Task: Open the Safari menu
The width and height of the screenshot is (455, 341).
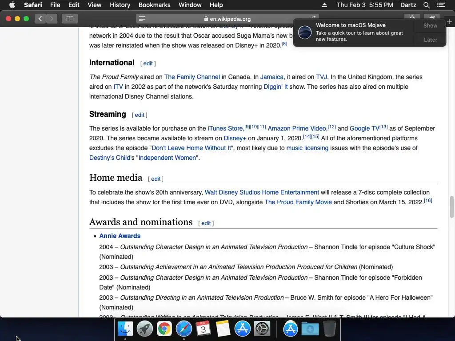Action: pyautogui.click(x=33, y=5)
